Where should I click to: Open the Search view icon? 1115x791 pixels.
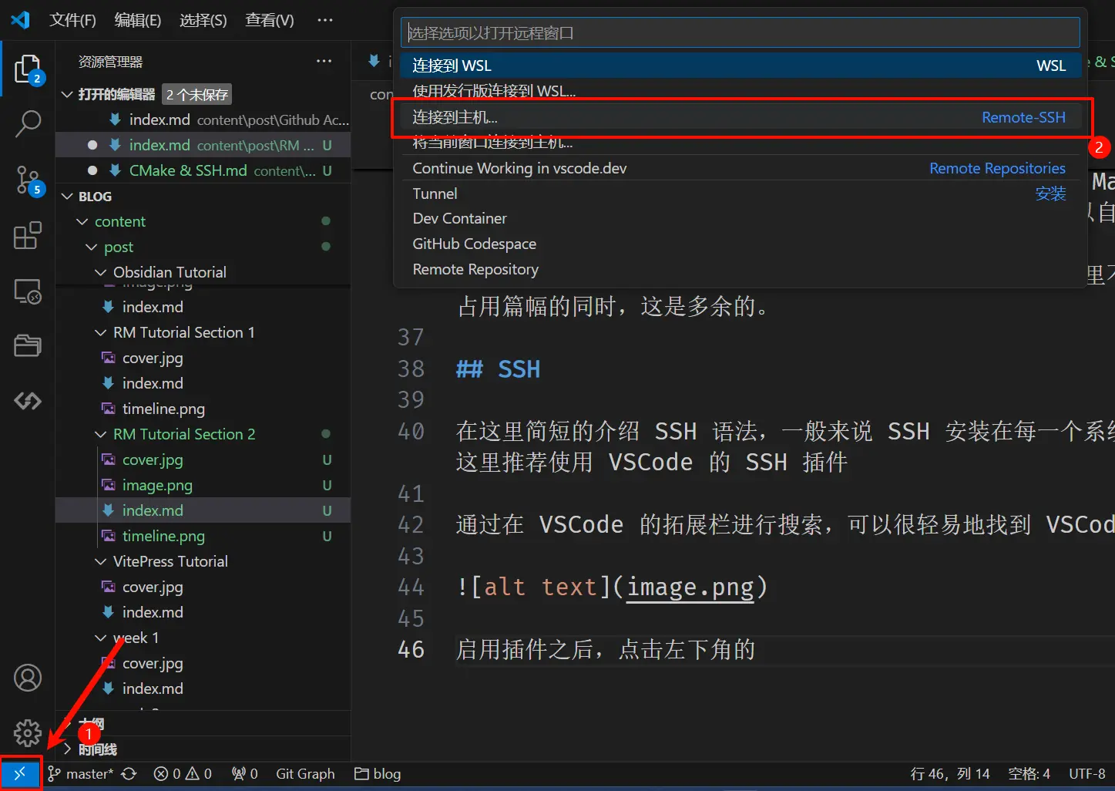[x=28, y=123]
